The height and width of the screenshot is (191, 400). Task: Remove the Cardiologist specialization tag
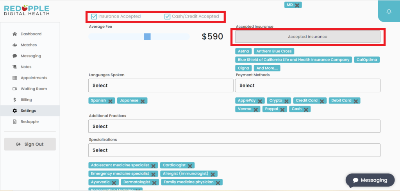coord(190,166)
